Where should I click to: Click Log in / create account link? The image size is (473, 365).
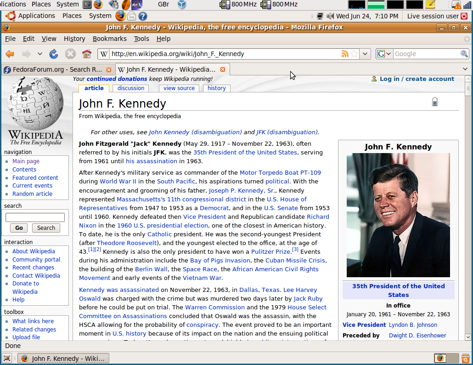417,79
